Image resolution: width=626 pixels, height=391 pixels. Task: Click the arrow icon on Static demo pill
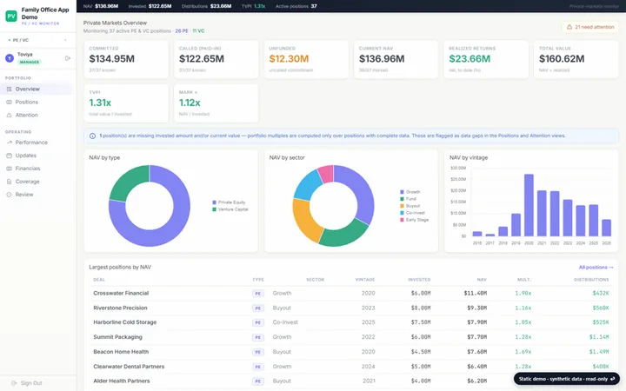coord(612,379)
